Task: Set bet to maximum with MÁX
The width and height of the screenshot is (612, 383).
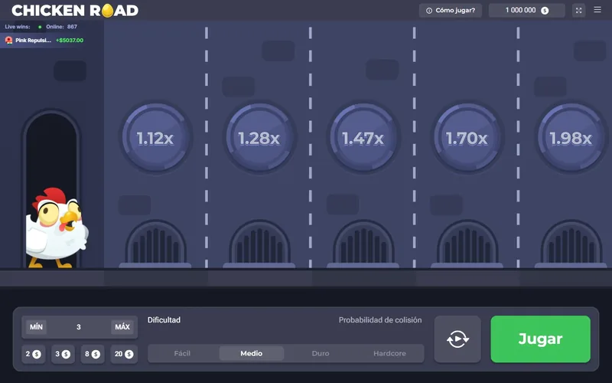Action: pyautogui.click(x=122, y=327)
